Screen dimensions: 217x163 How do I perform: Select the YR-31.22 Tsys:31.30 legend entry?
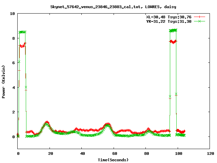coord(169,21)
